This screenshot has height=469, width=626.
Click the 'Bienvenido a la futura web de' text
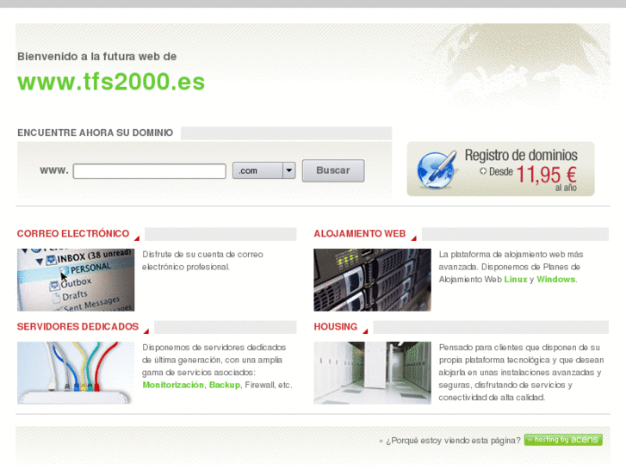97,56
